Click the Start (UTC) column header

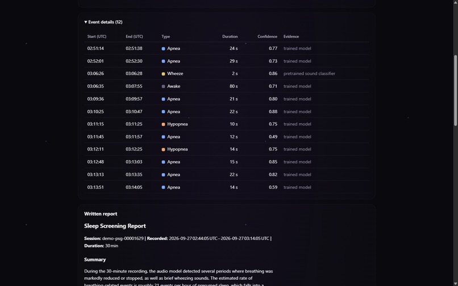pos(97,36)
